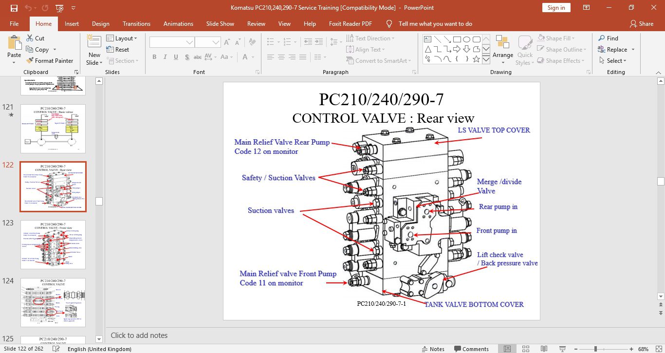Image resolution: width=665 pixels, height=353 pixels.
Task: Toggle bold formatting
Action: 154,57
